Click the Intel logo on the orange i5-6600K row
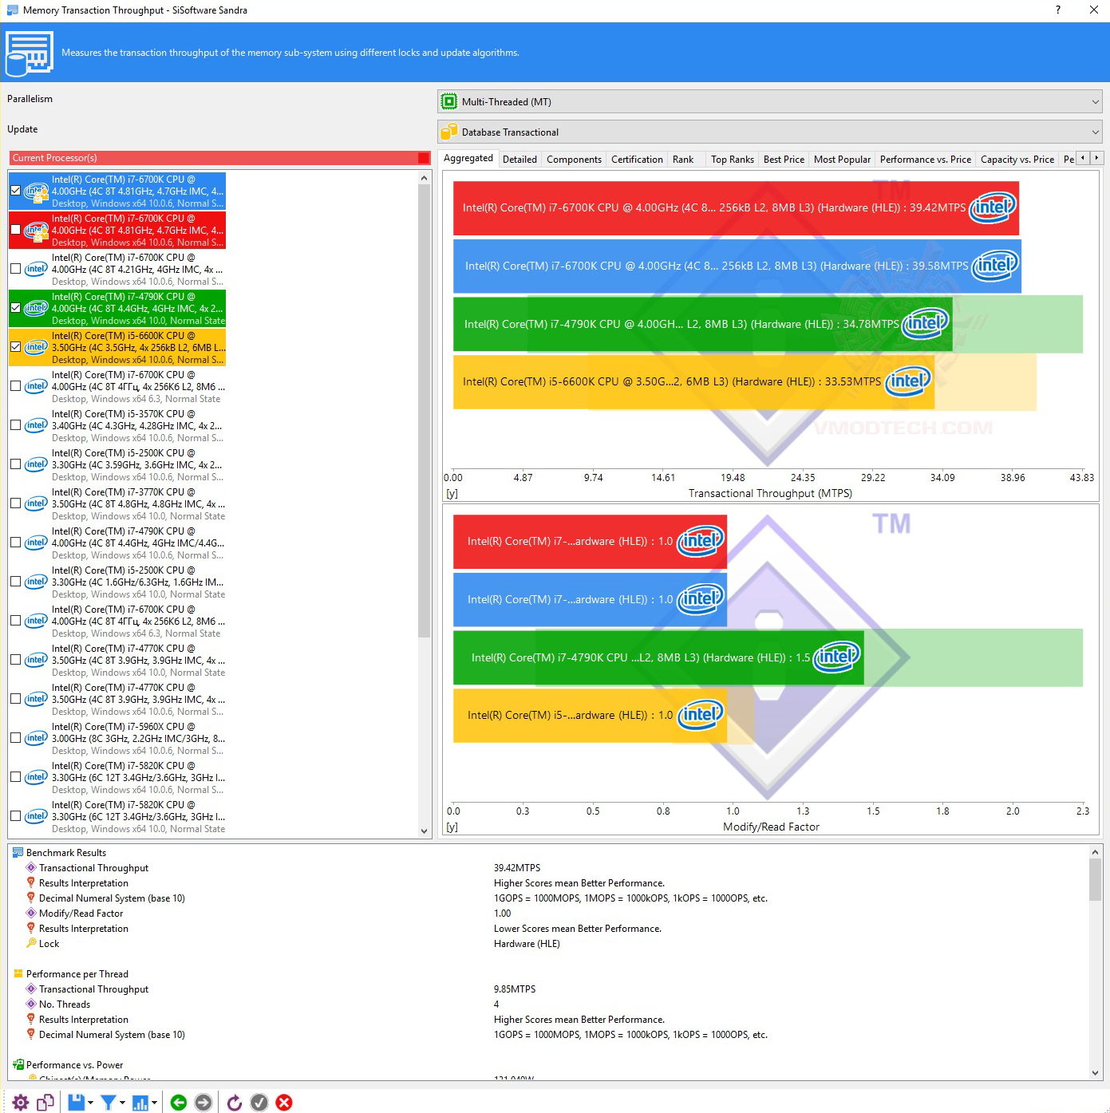This screenshot has width=1110, height=1113. tap(37, 347)
